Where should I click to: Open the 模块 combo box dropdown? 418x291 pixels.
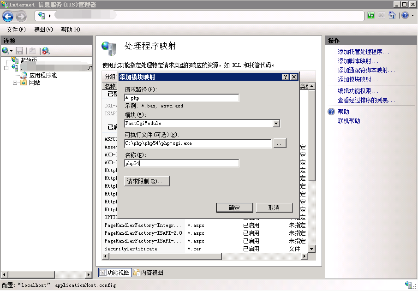[x=276, y=124]
